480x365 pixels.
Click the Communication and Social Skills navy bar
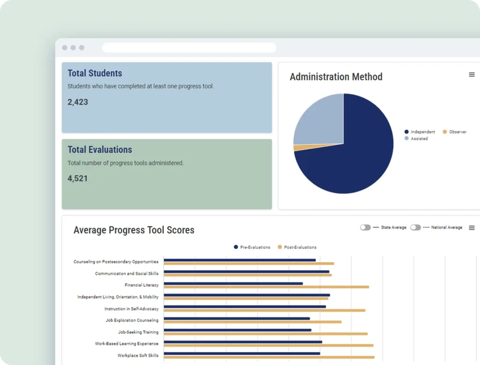(x=247, y=272)
